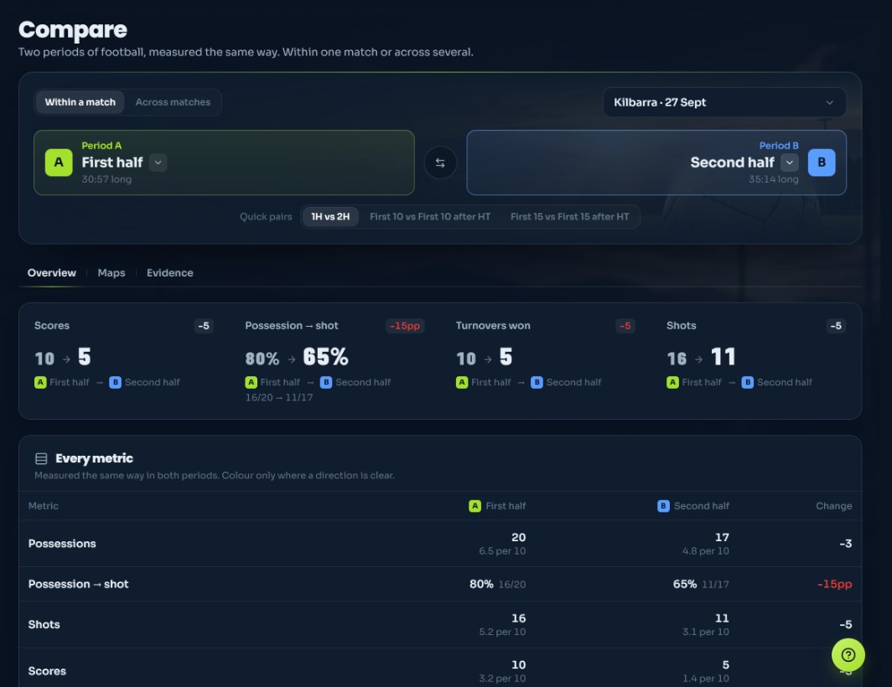Click the swap periods icon
Viewport: 892px width, 687px height.
(440, 163)
